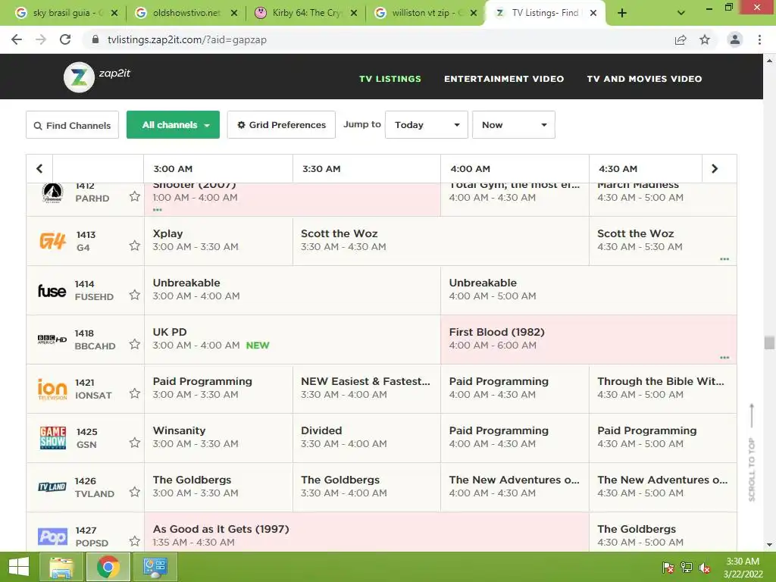Open the Action Center flag icon
This screenshot has height=582, width=776.
pyautogui.click(x=668, y=568)
